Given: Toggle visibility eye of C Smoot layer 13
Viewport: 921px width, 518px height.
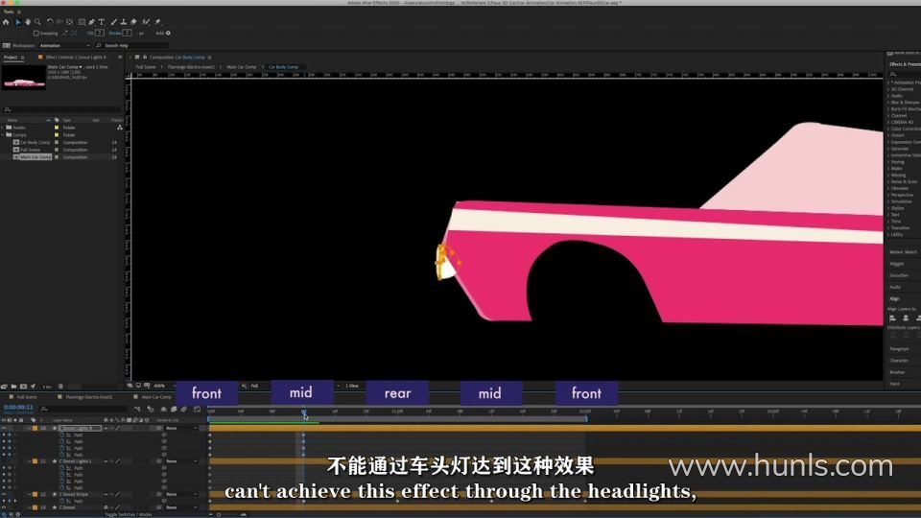Looking at the screenshot, I should coord(4,506).
